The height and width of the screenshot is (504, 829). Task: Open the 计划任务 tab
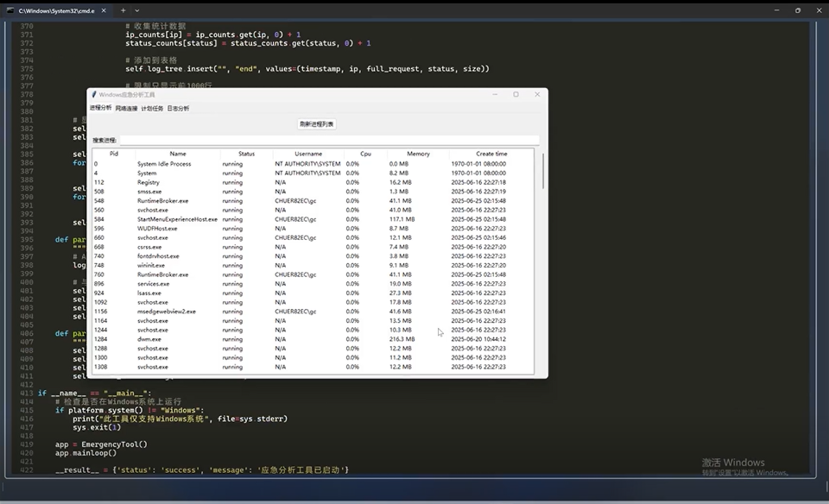[x=152, y=108]
